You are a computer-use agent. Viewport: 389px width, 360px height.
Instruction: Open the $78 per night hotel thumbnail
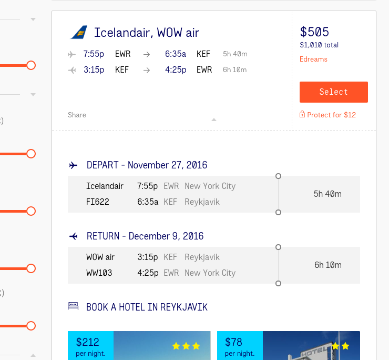288,345
